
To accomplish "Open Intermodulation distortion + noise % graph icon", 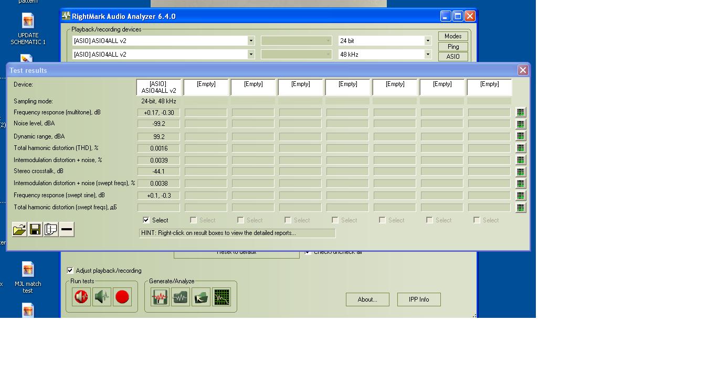I will point(521,160).
